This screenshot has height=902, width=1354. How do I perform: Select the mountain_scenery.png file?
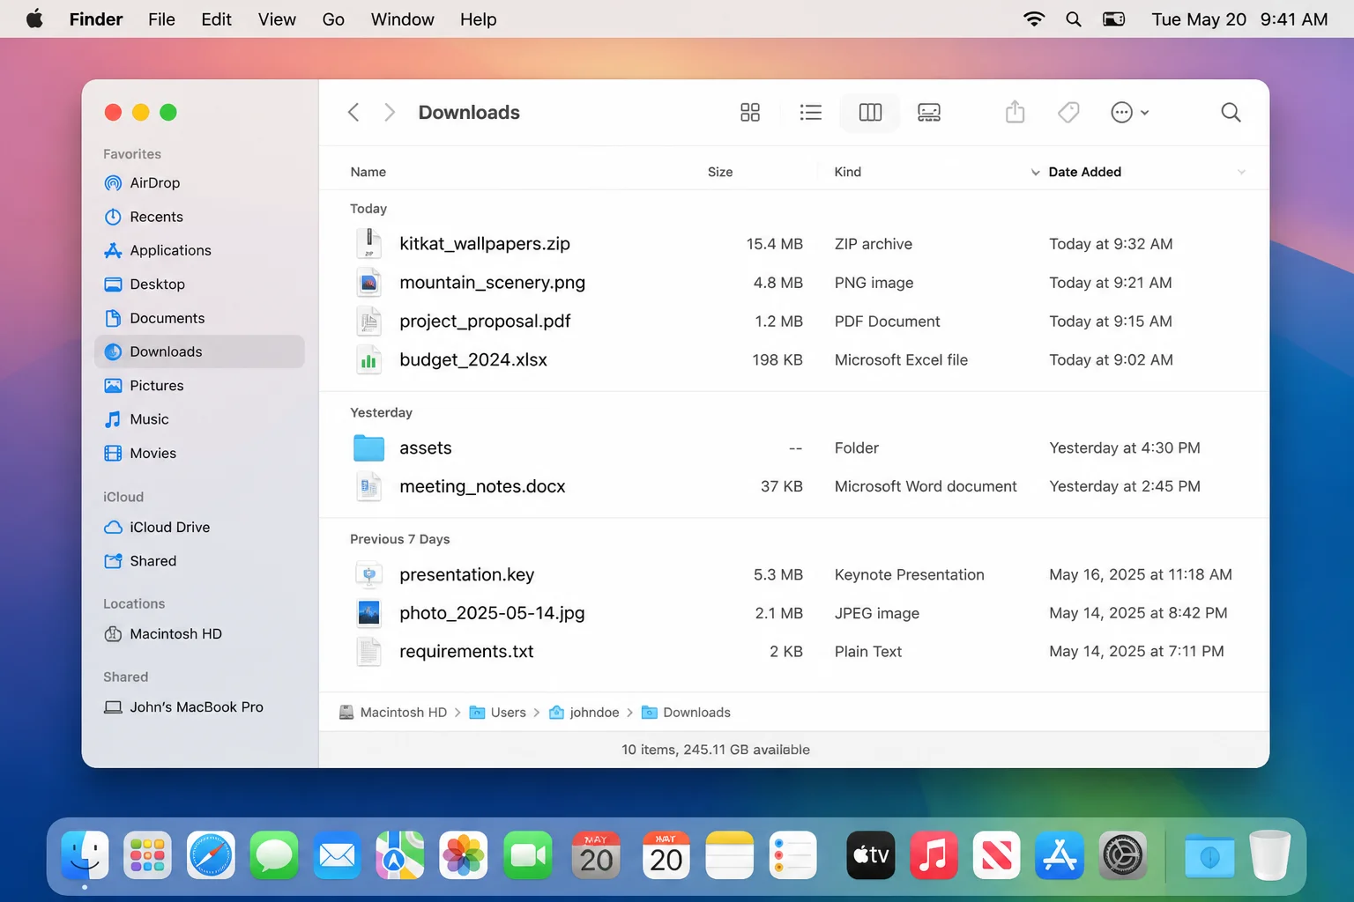(793, 283)
